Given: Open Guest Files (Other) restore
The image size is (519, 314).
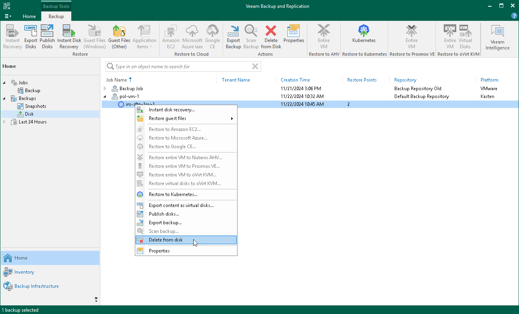Looking at the screenshot, I should (119, 37).
